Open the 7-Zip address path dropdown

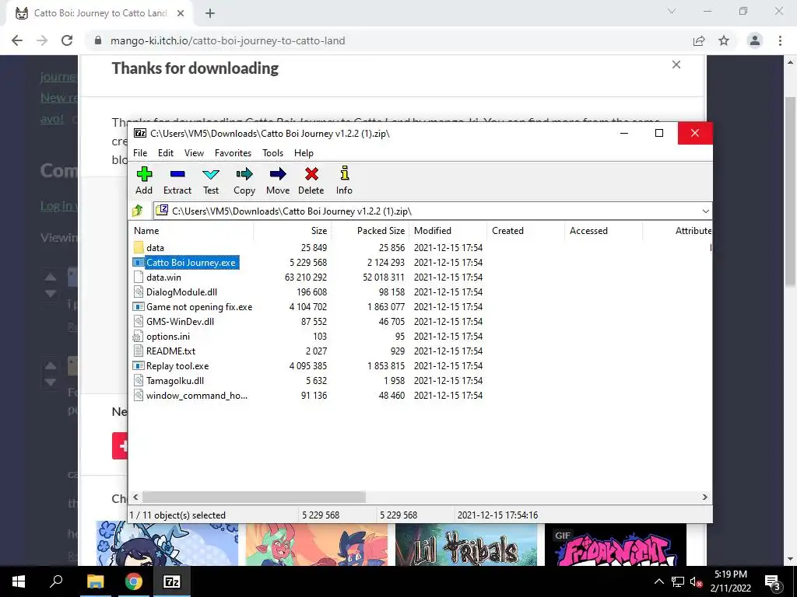pyautogui.click(x=705, y=211)
